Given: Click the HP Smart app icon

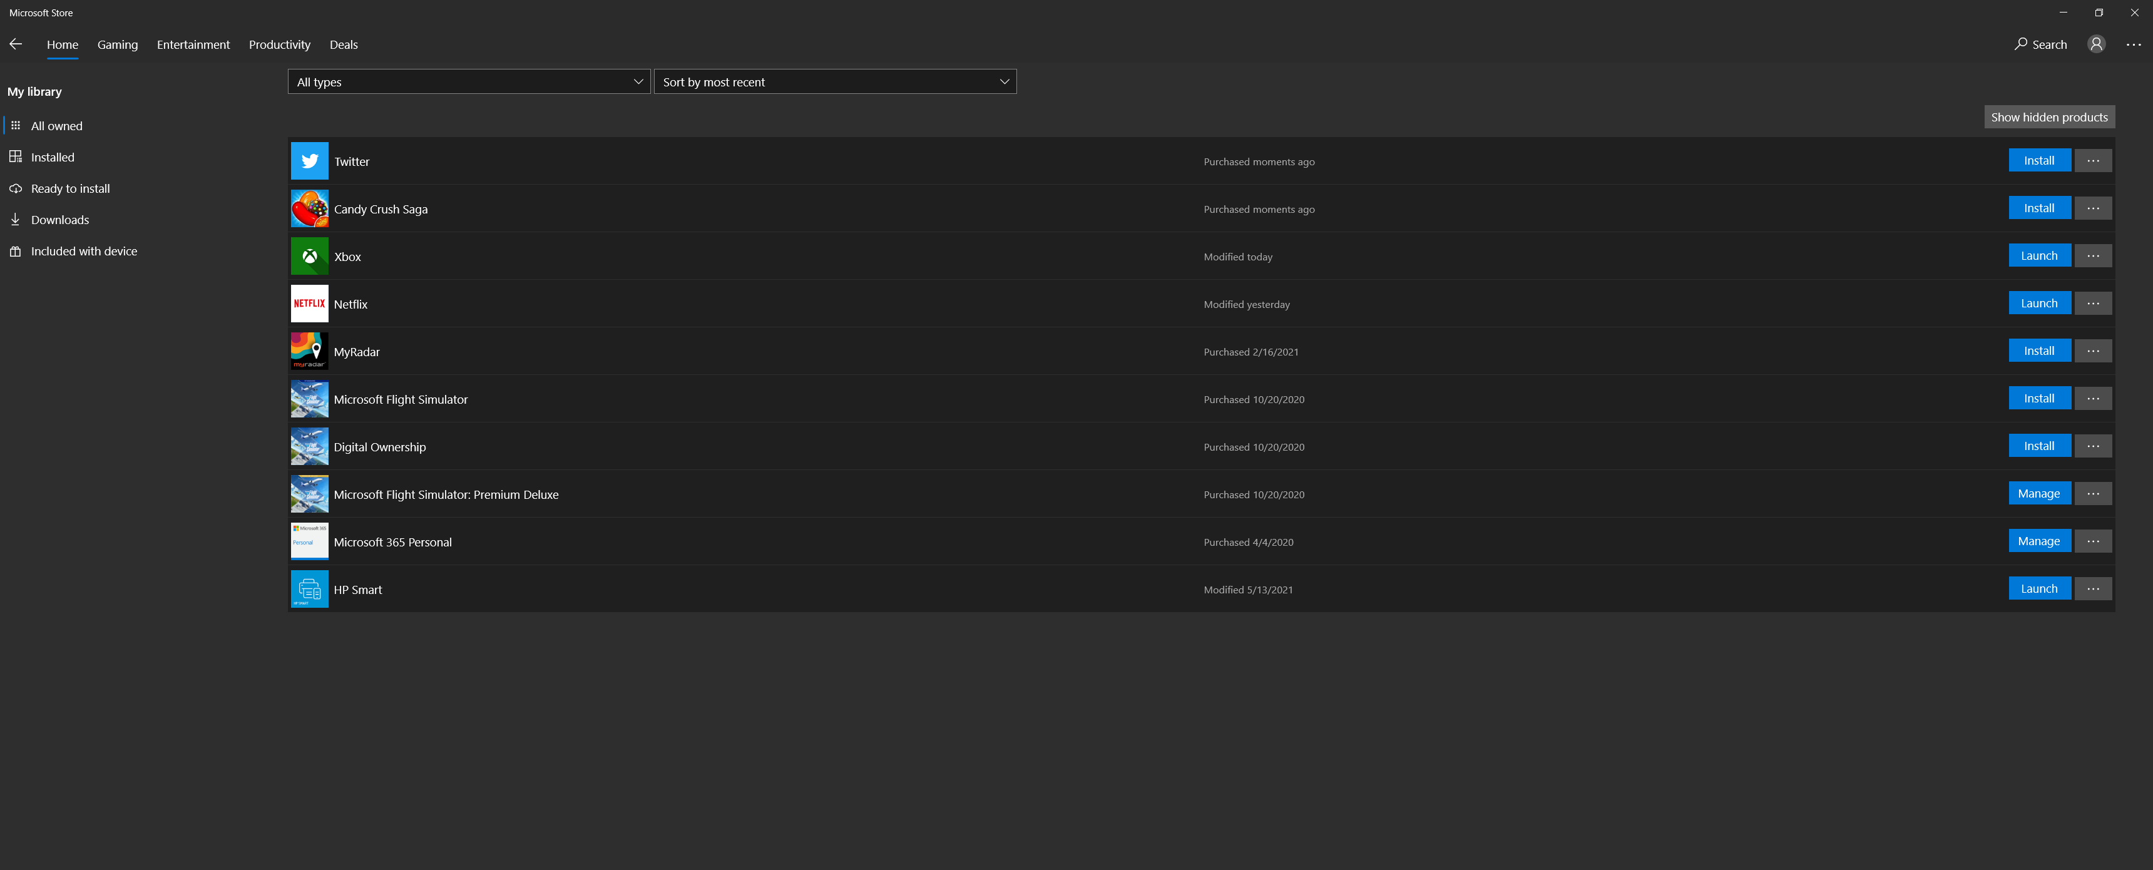Looking at the screenshot, I should click(309, 589).
